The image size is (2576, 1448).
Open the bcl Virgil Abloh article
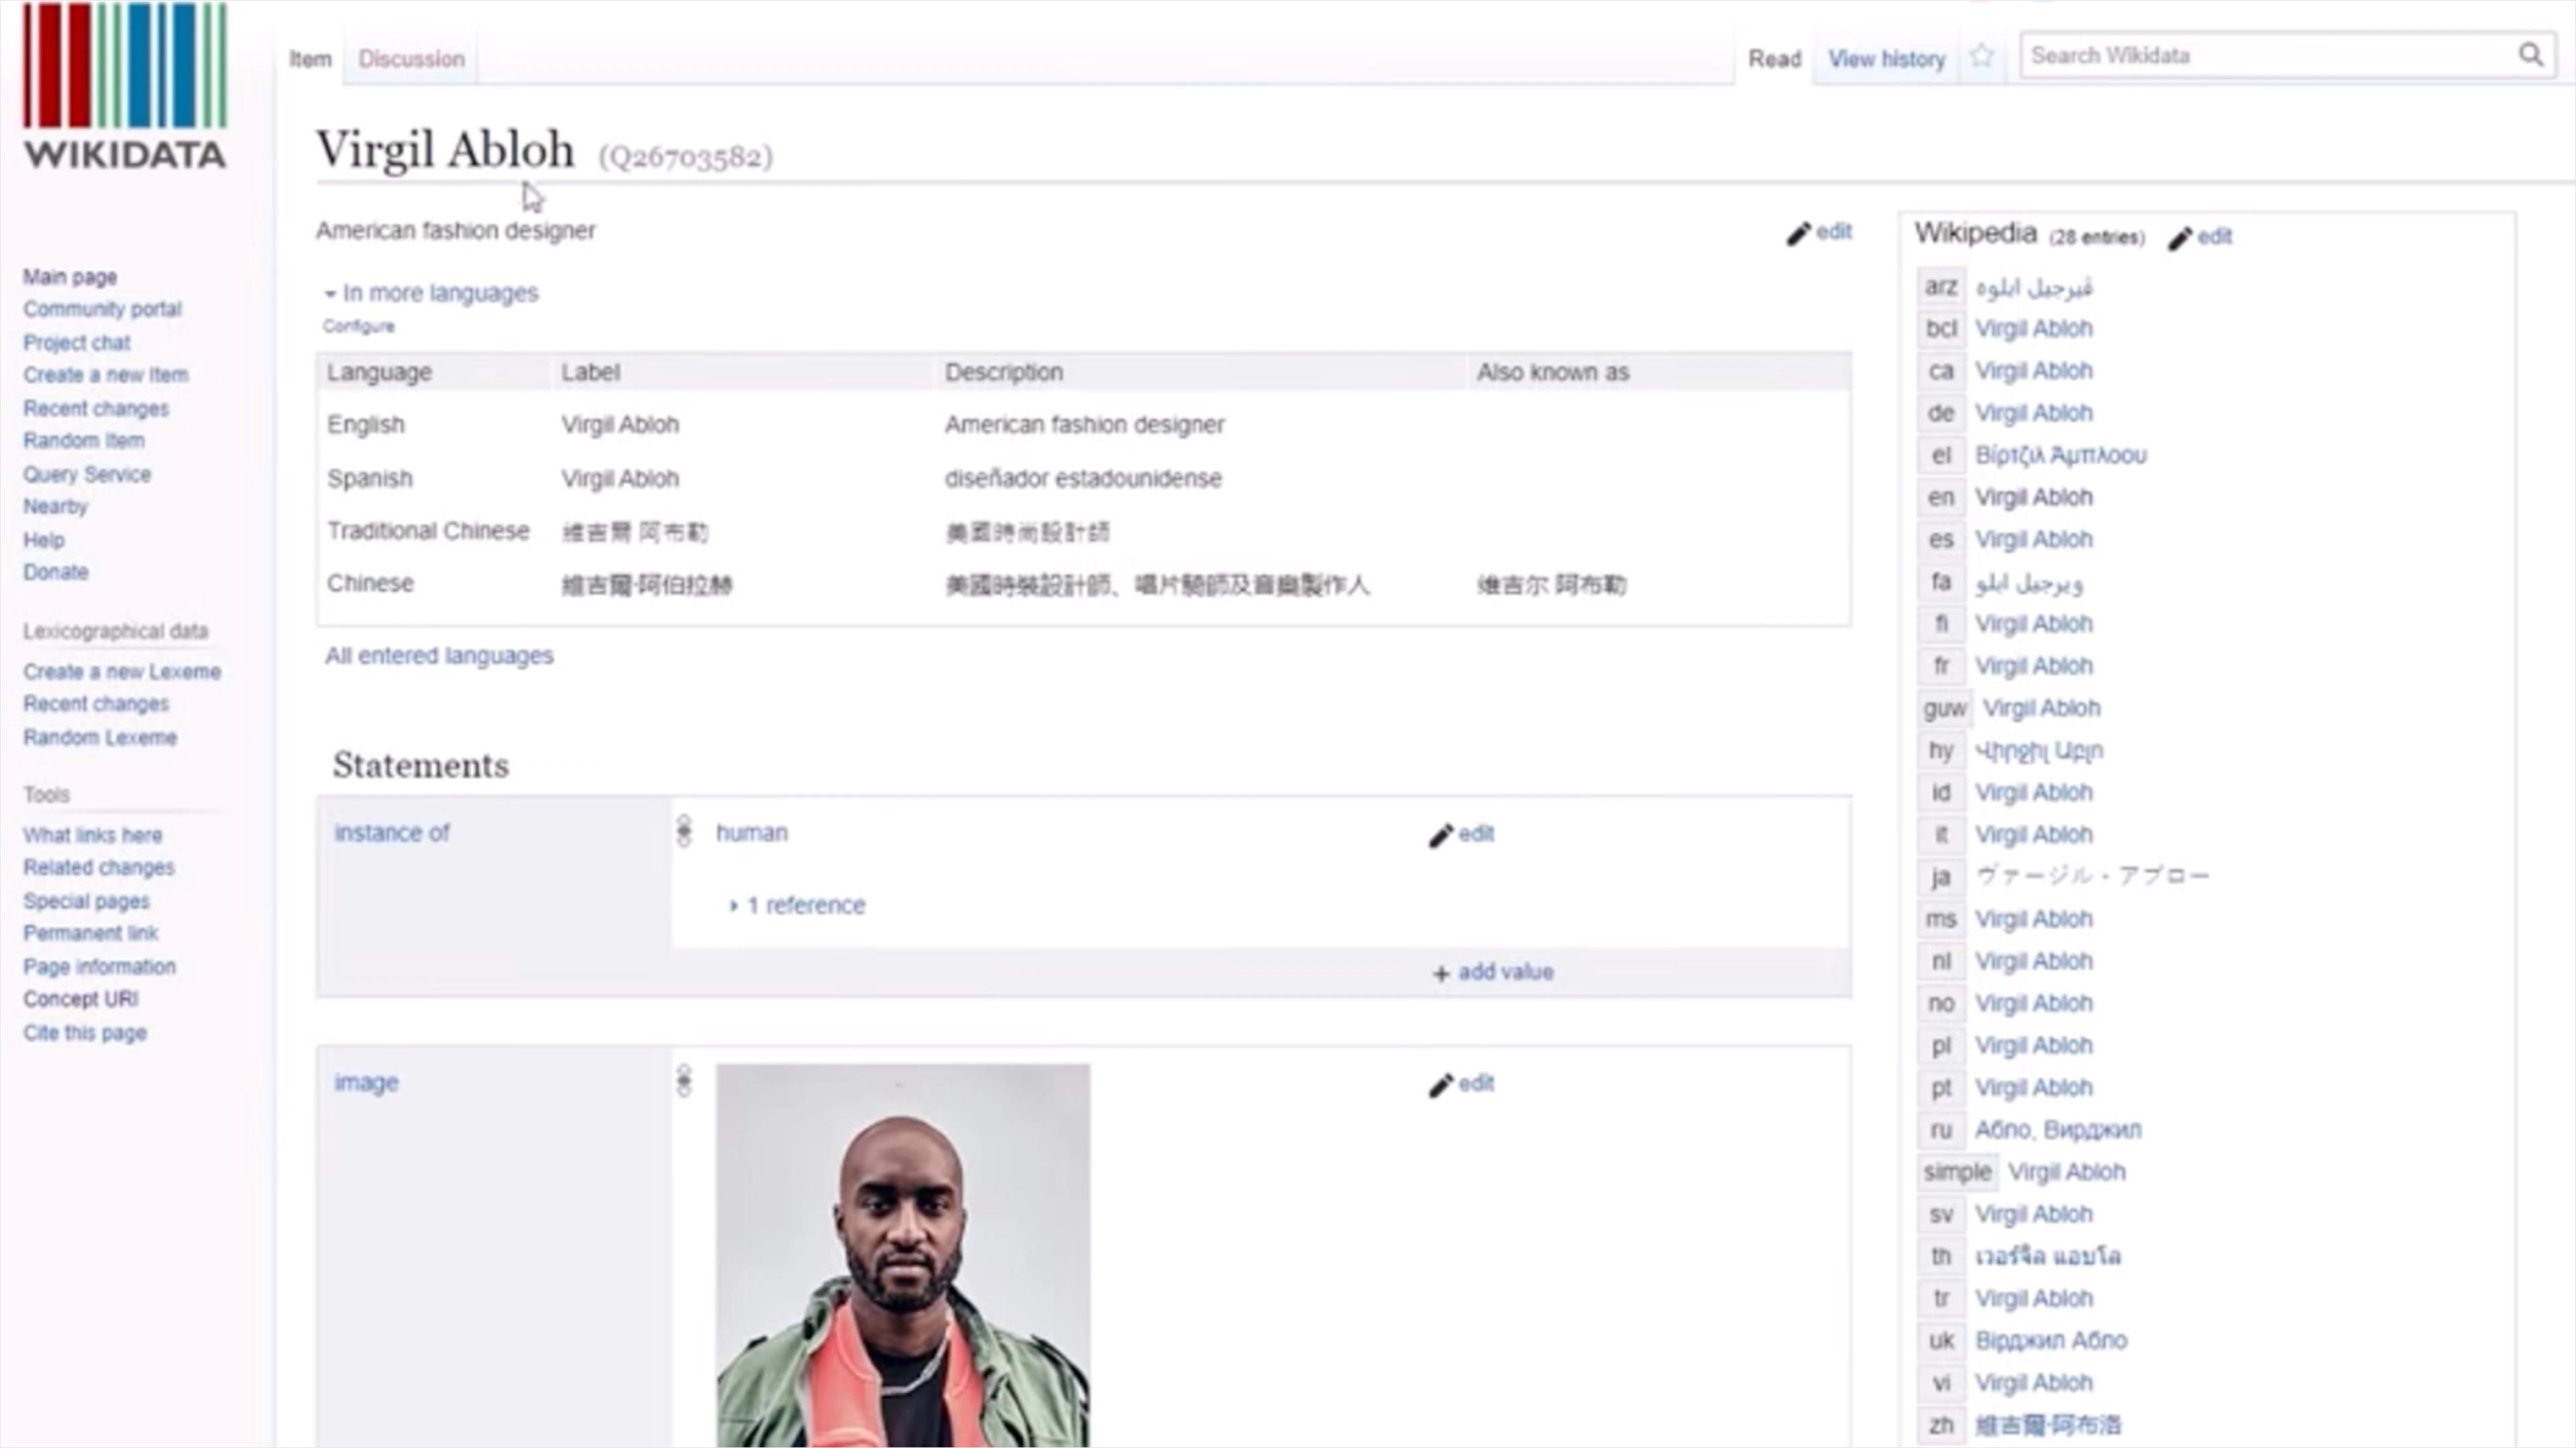(2033, 328)
